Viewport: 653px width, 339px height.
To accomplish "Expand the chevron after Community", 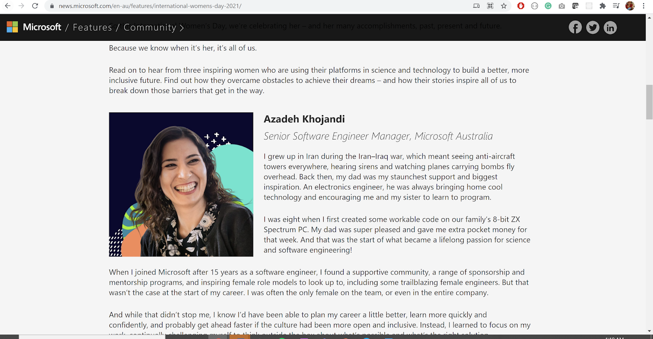I will tap(182, 28).
